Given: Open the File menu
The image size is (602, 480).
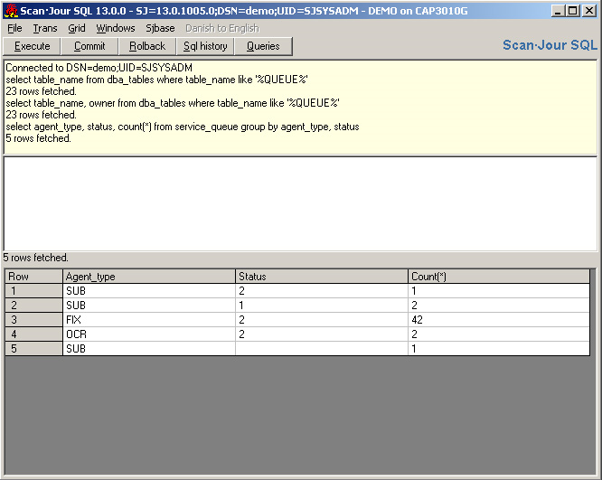Looking at the screenshot, I should coord(14,28).
